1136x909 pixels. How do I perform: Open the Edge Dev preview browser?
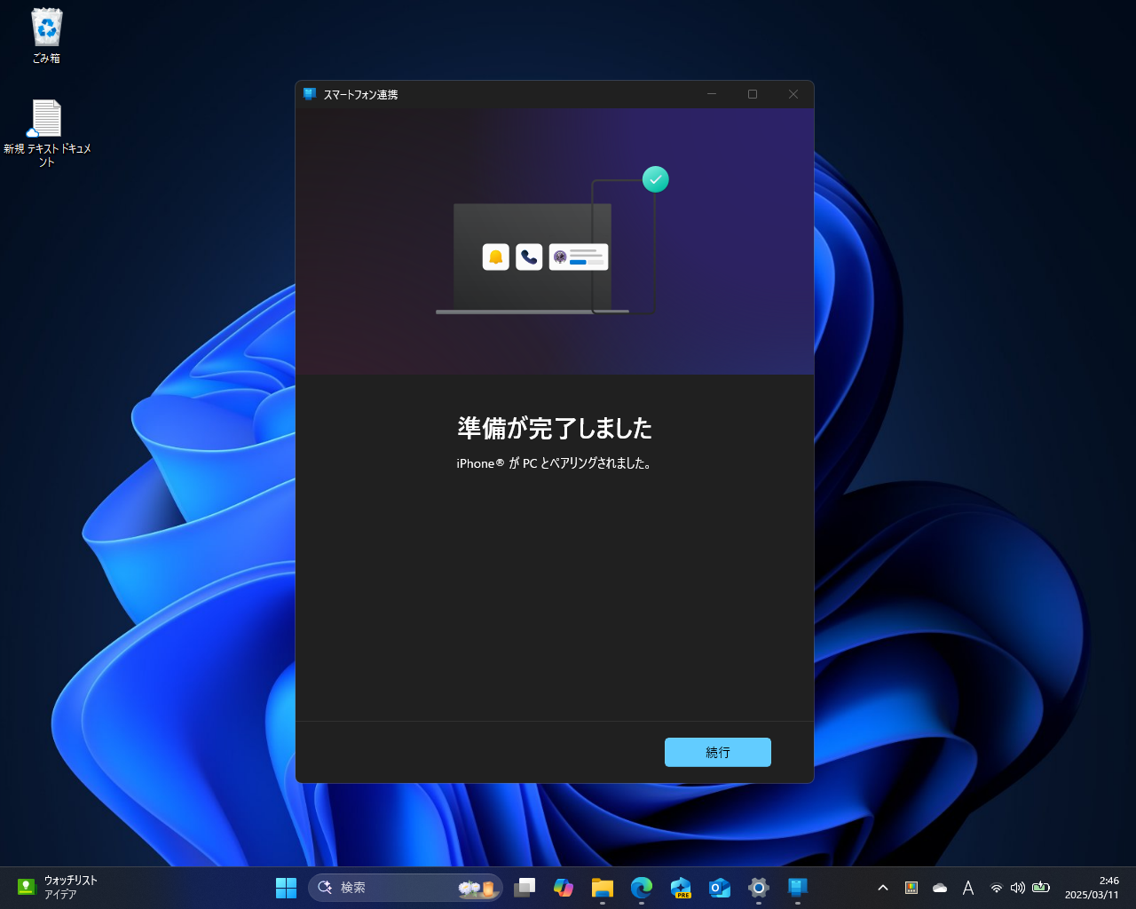click(x=681, y=888)
